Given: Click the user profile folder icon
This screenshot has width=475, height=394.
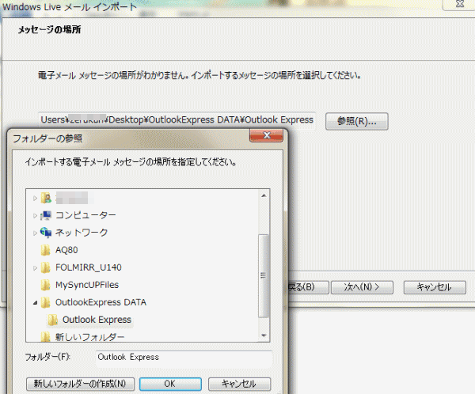Looking at the screenshot, I should click(46, 198).
